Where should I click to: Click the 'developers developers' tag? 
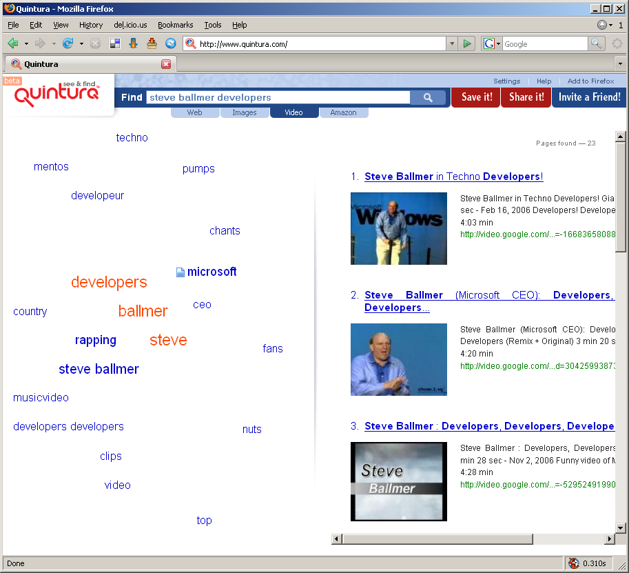[68, 426]
